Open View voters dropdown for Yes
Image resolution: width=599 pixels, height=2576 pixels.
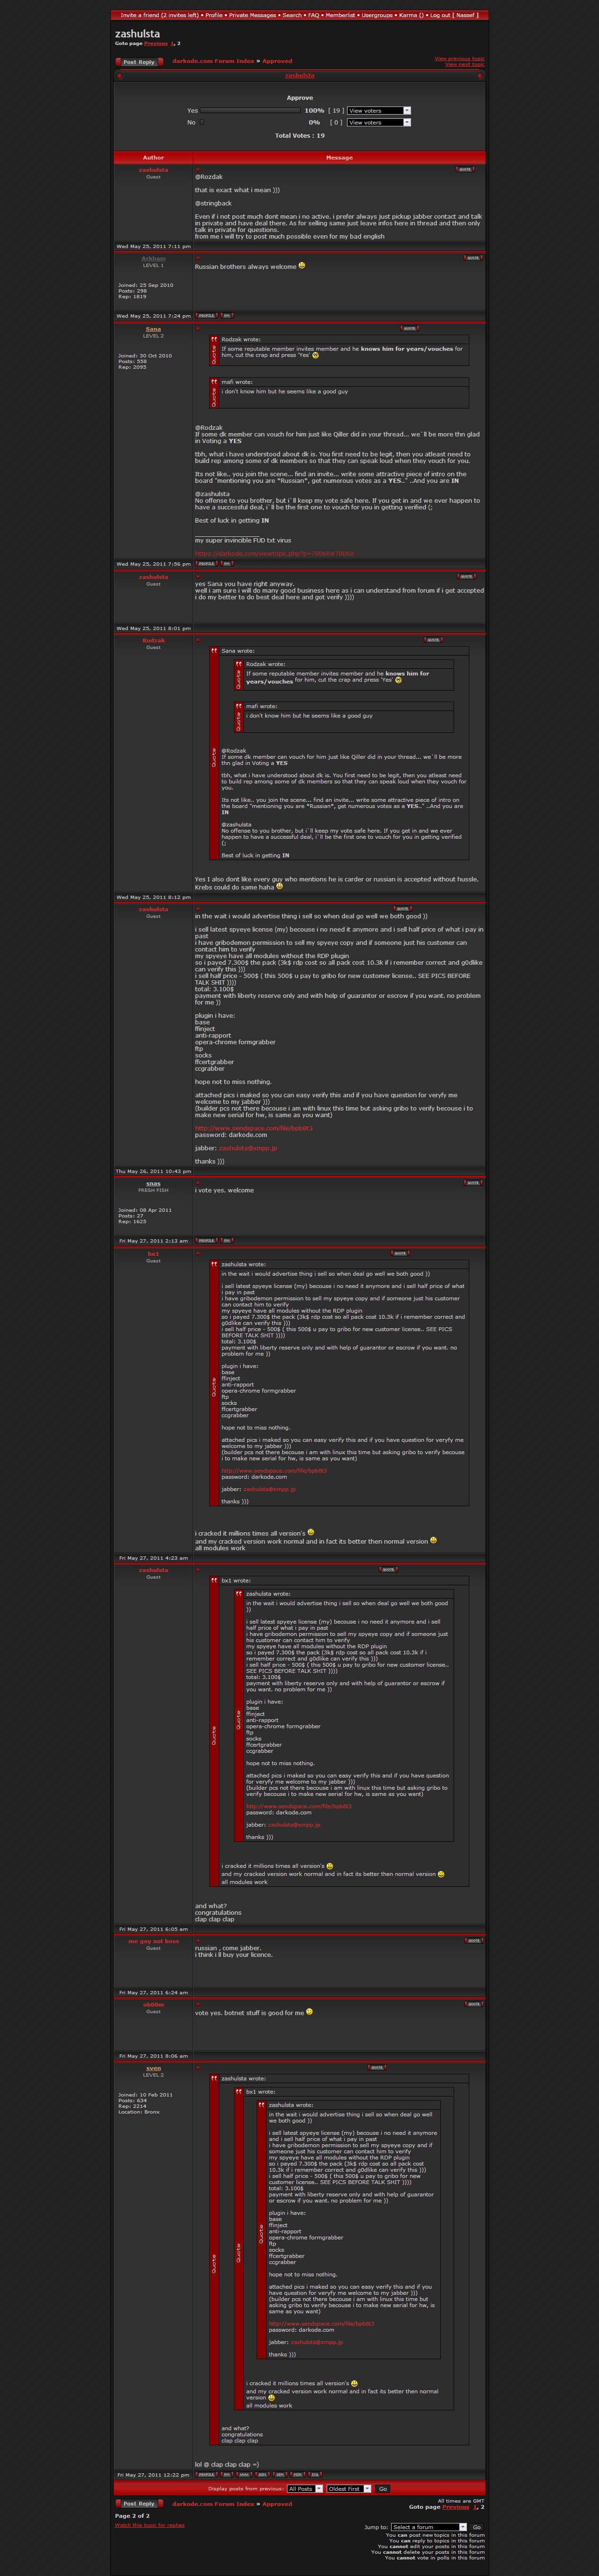pyautogui.click(x=378, y=111)
